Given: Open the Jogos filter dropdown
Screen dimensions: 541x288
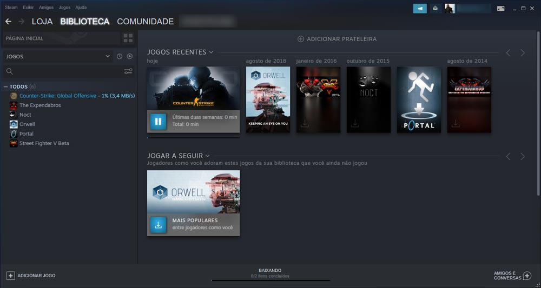Looking at the screenshot, I should pyautogui.click(x=58, y=56).
